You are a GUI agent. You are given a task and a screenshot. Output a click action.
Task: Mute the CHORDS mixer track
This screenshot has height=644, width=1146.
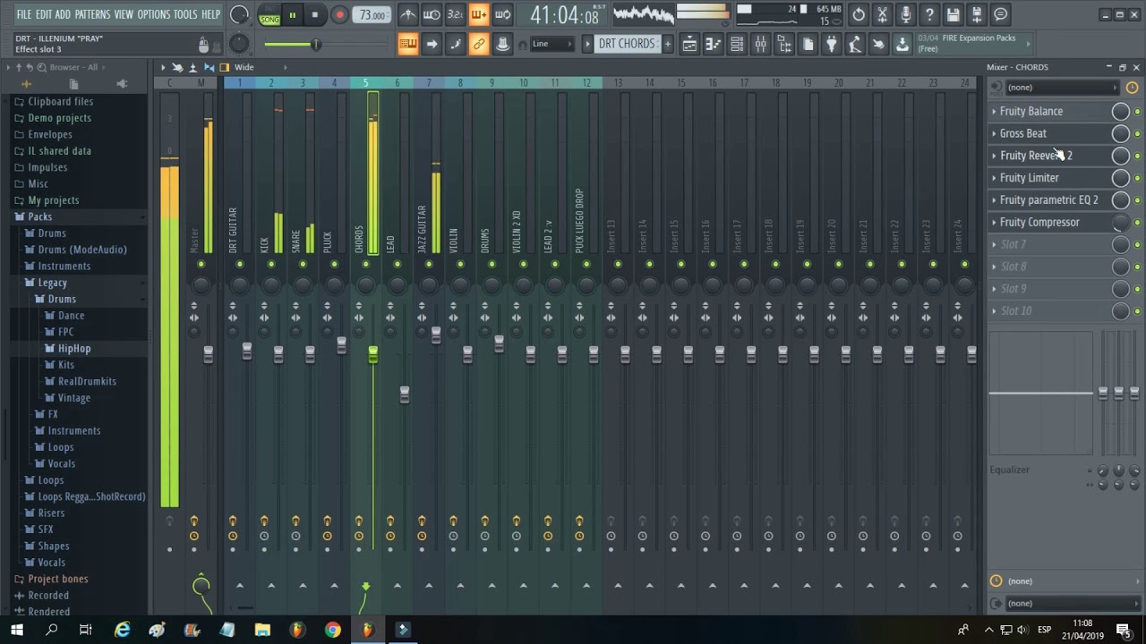coord(365,264)
